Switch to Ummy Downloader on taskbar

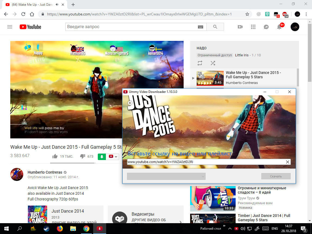point(99,228)
